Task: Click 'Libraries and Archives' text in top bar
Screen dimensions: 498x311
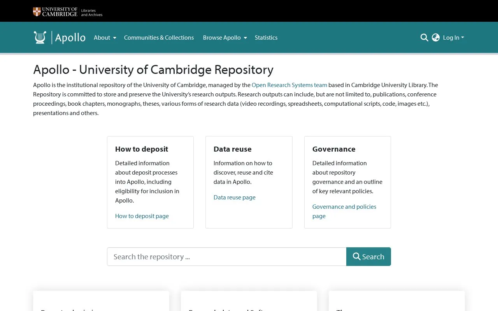Action: pyautogui.click(x=92, y=12)
